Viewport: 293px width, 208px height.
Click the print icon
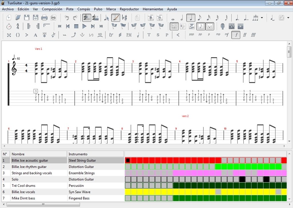[x=44, y=18]
